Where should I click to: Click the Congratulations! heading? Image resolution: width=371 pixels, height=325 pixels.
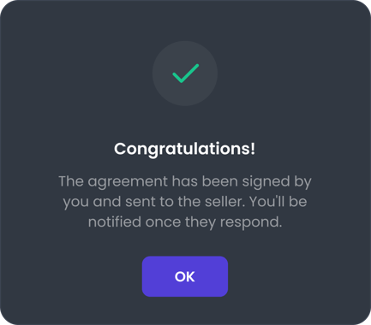click(185, 149)
